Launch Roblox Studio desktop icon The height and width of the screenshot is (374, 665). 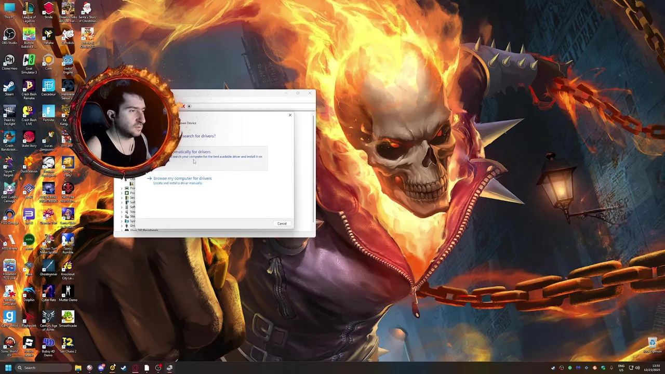point(29,347)
